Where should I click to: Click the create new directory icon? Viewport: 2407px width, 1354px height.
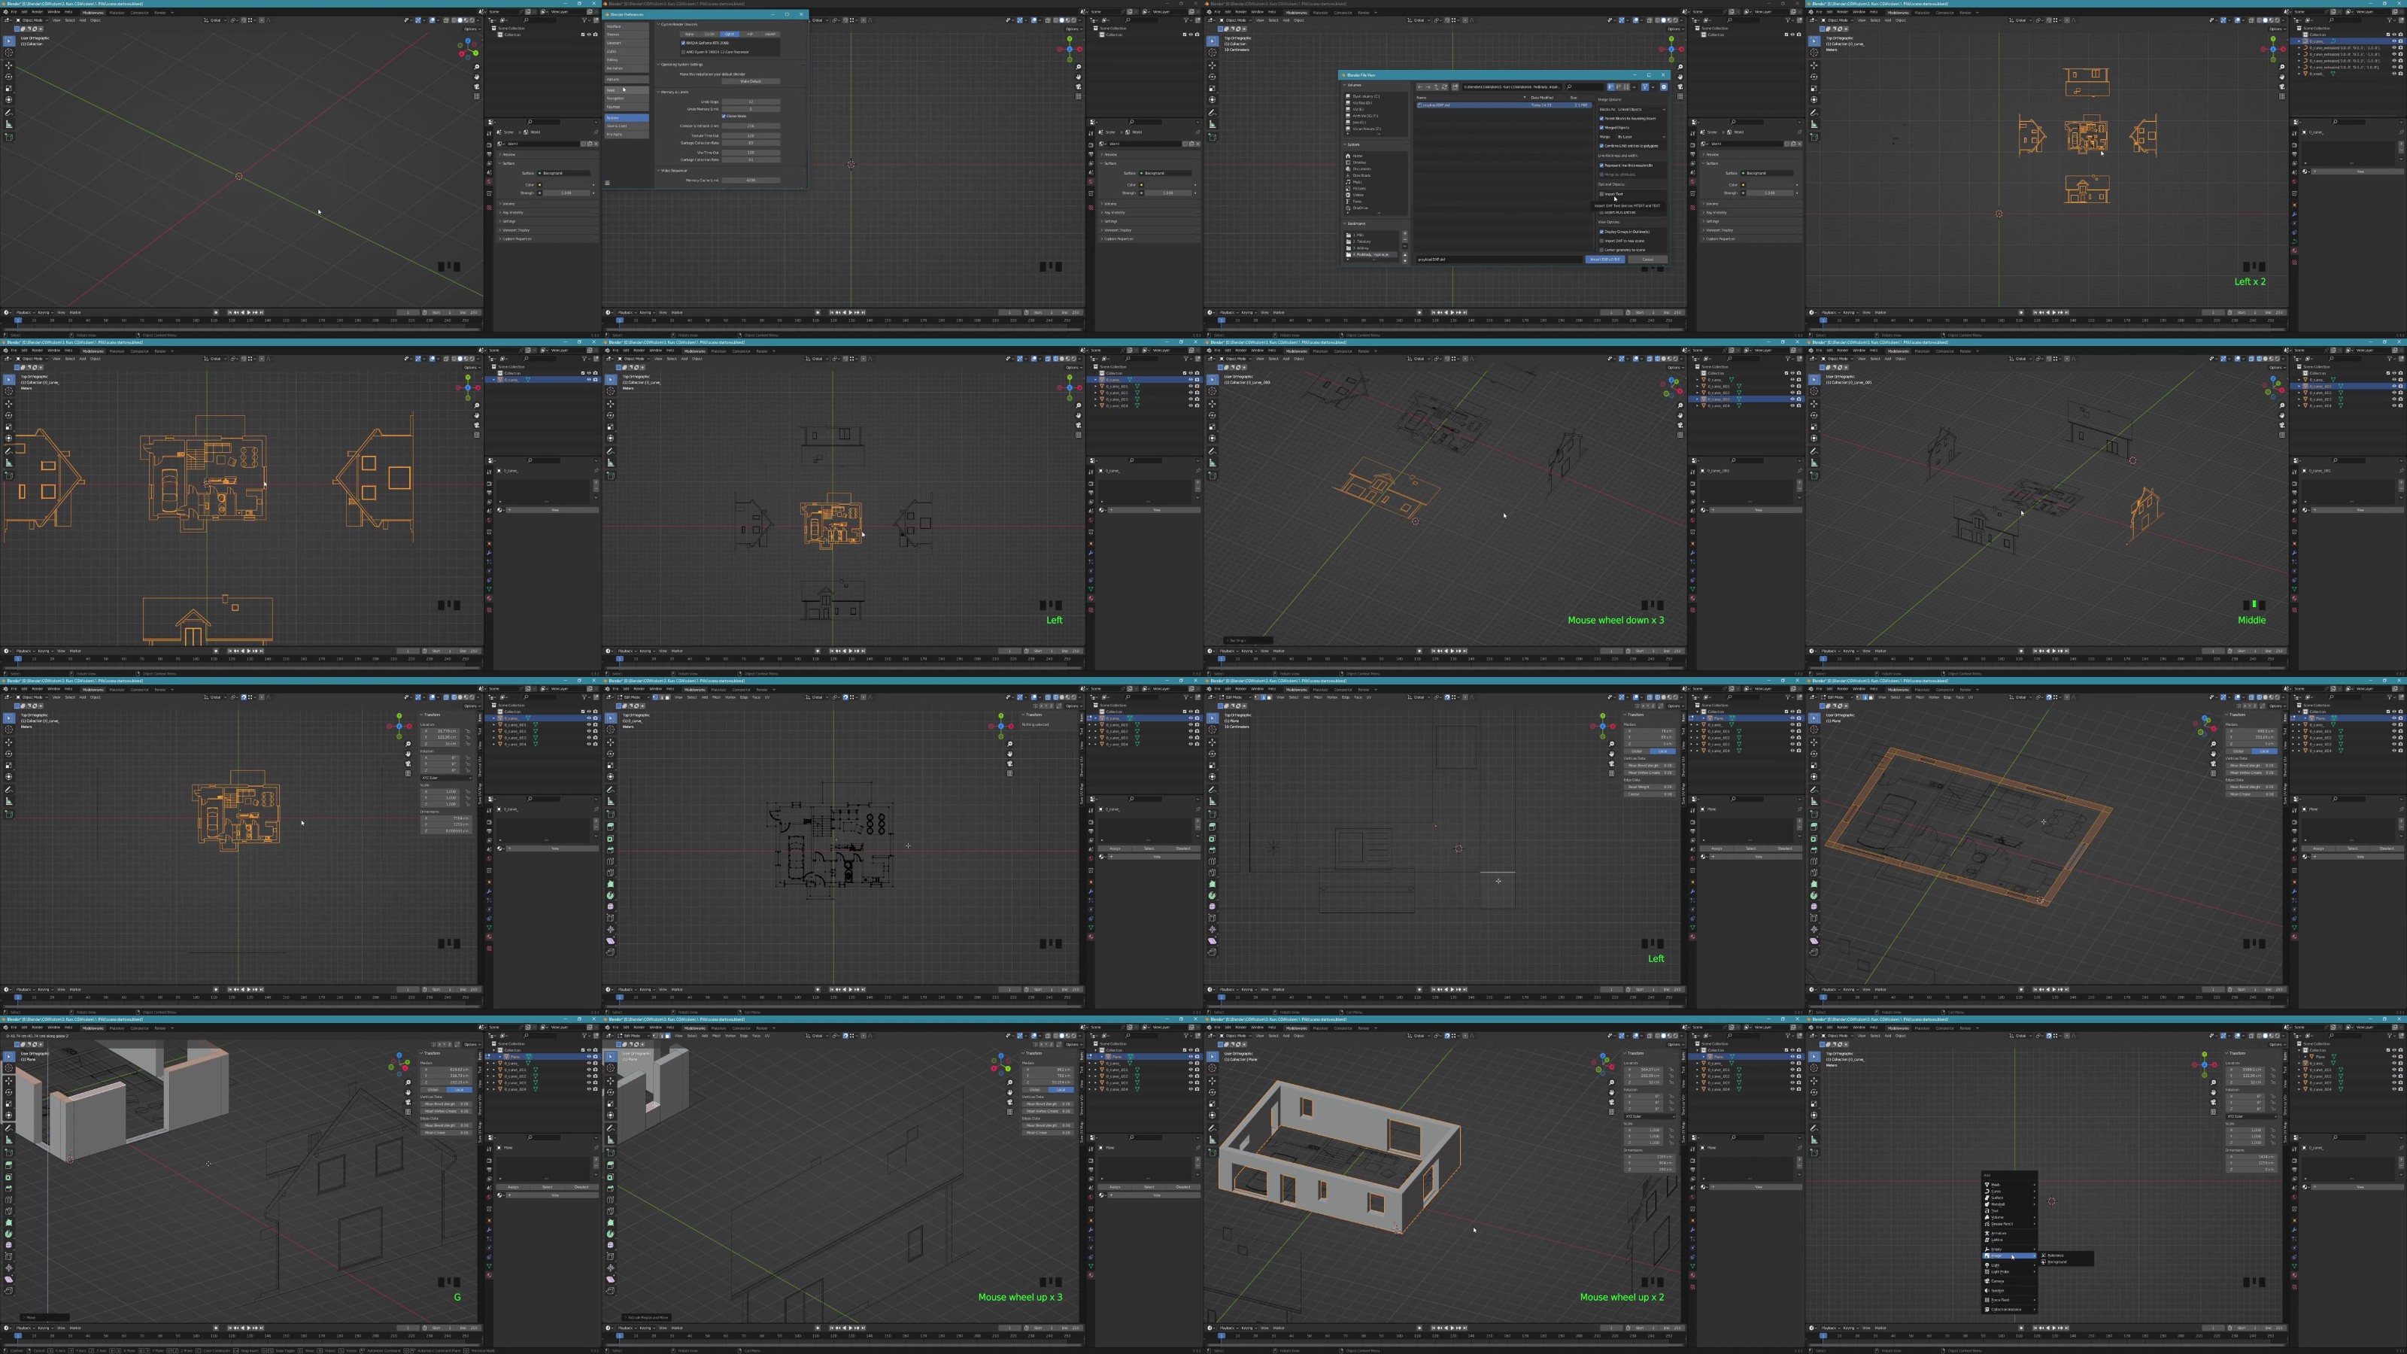pyautogui.click(x=1455, y=87)
